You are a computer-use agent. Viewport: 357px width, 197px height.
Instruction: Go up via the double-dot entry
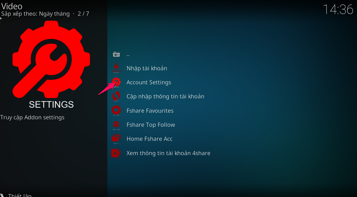[128, 54]
